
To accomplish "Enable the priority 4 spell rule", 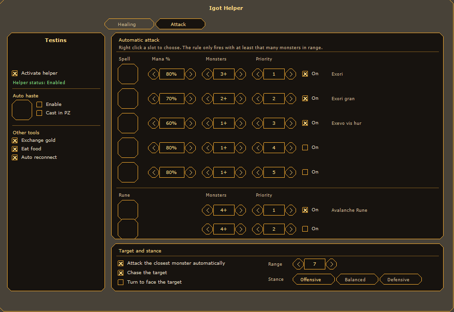I will click(305, 147).
